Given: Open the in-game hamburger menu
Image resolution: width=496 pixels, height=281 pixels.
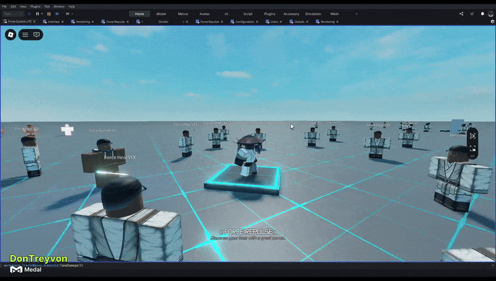Looking at the screenshot, I should pos(25,35).
